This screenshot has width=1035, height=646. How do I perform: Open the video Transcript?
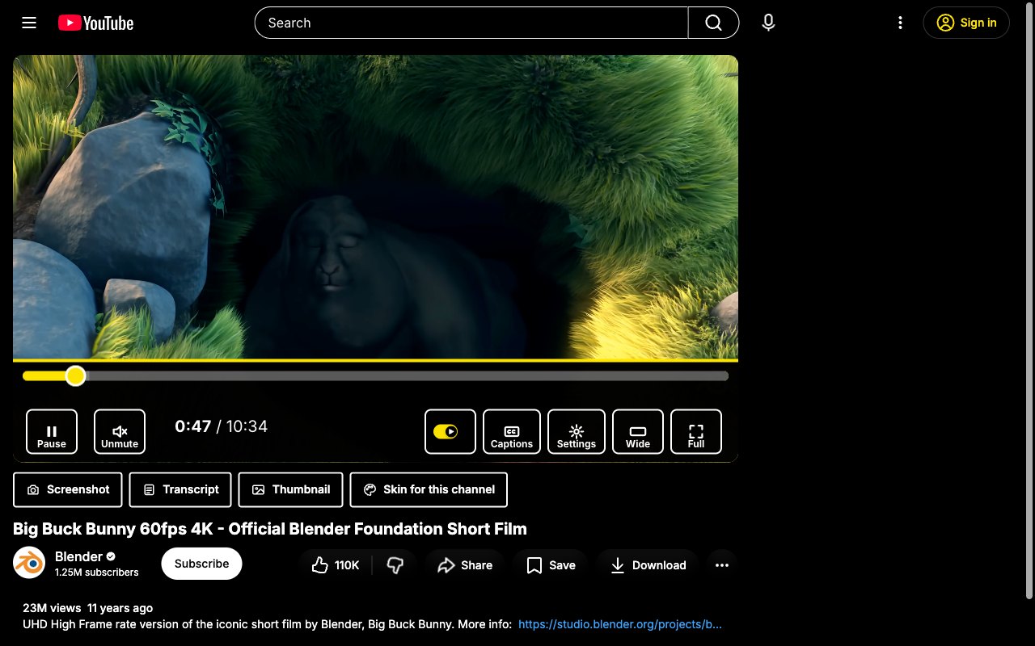(x=180, y=489)
